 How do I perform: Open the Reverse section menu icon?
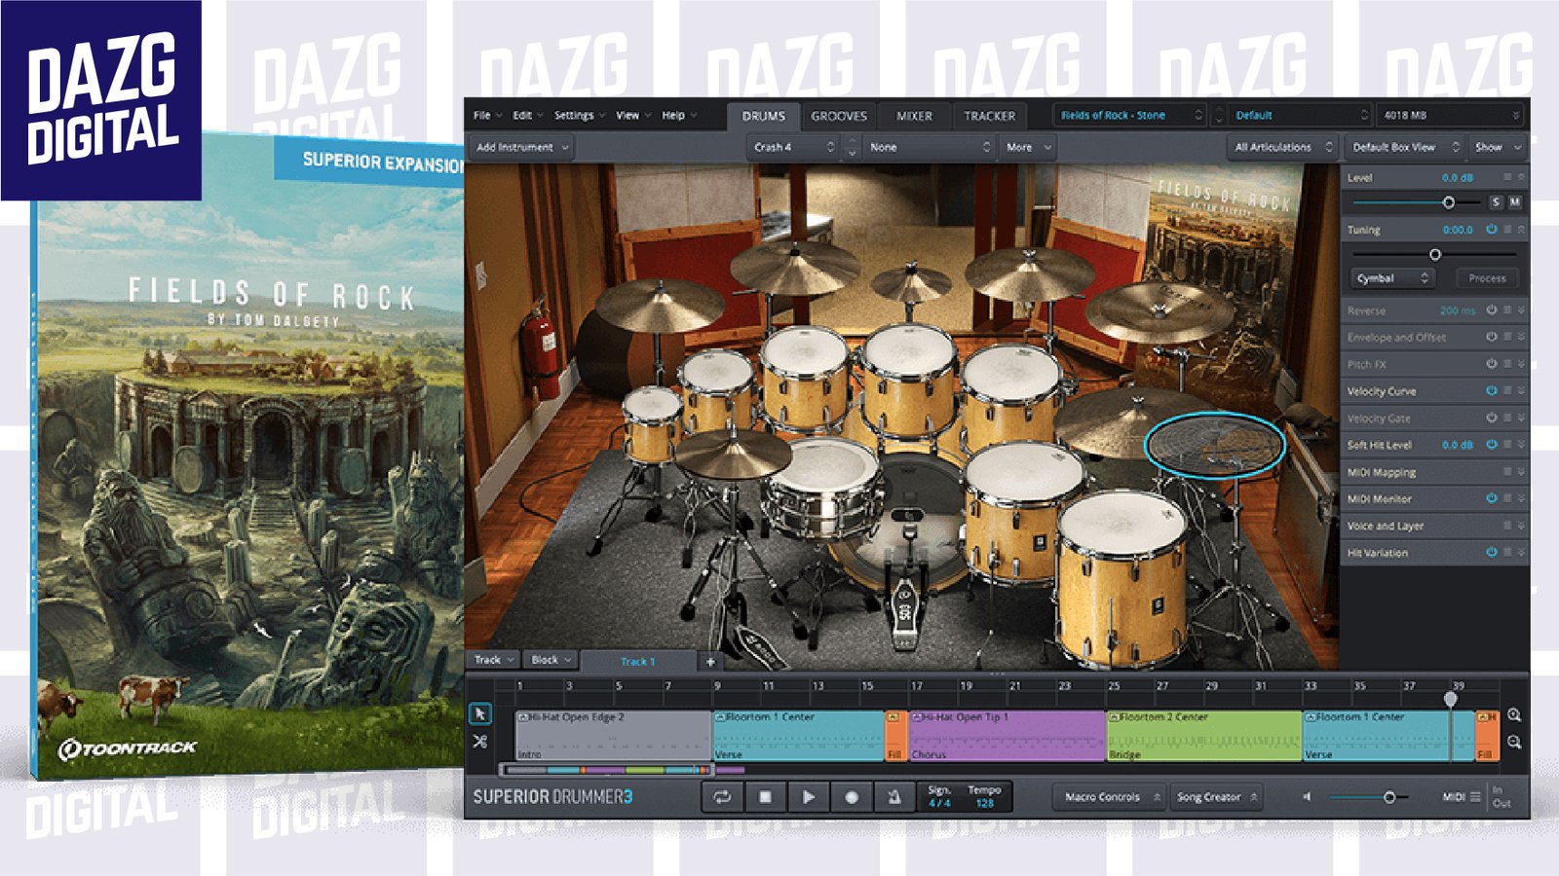click(1506, 310)
